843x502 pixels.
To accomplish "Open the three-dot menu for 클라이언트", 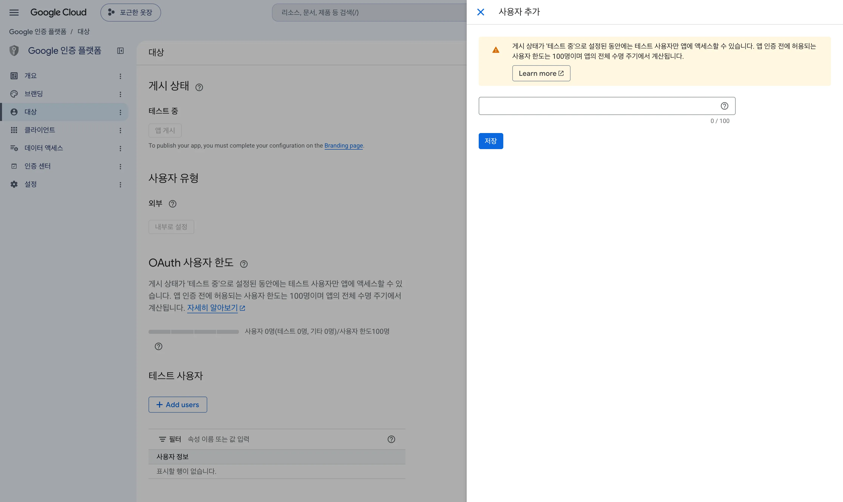I will pyautogui.click(x=120, y=130).
